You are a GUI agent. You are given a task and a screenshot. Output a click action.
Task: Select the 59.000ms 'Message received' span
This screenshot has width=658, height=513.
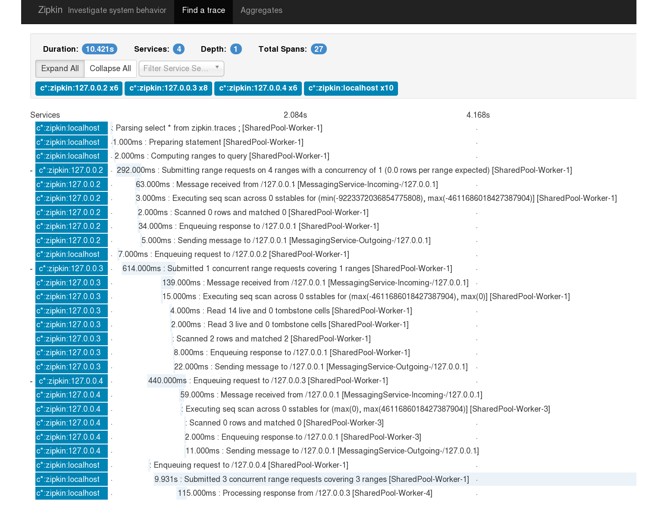[331, 395]
